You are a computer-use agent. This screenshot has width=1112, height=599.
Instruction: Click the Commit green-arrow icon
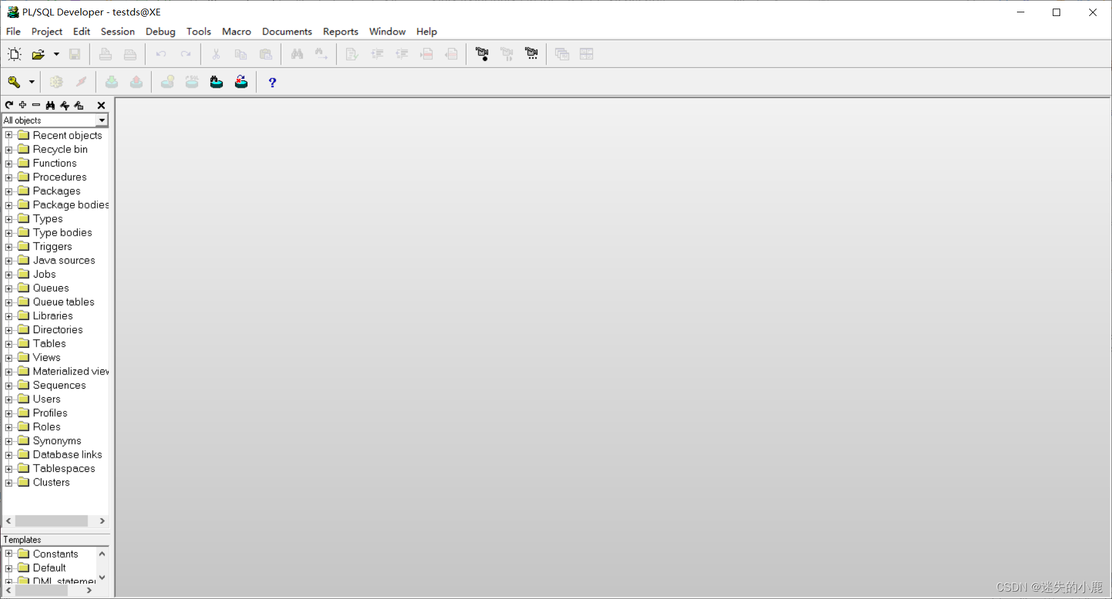[x=112, y=82]
